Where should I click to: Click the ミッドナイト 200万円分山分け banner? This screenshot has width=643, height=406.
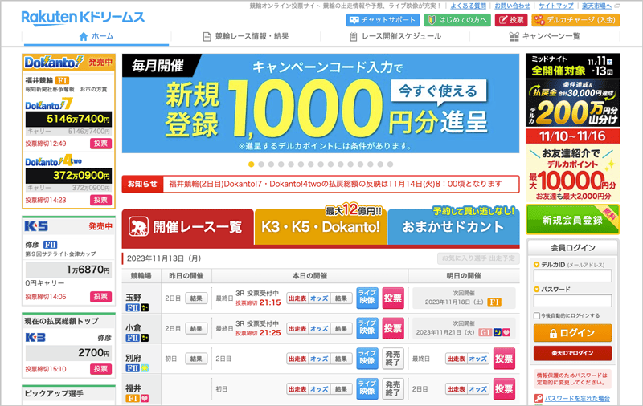click(573, 90)
